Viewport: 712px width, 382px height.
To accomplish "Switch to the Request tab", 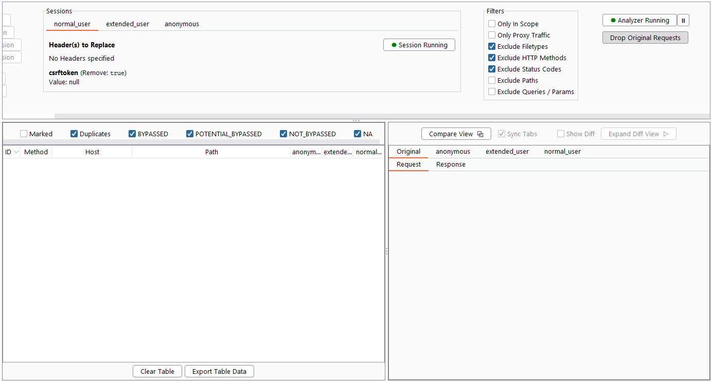I will click(408, 165).
